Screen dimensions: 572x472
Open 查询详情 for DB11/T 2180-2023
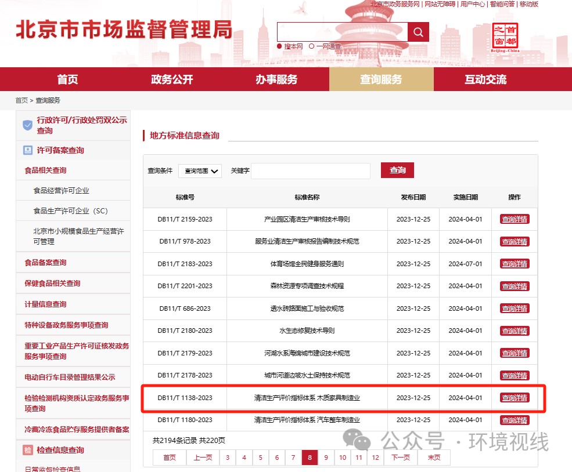(515, 331)
